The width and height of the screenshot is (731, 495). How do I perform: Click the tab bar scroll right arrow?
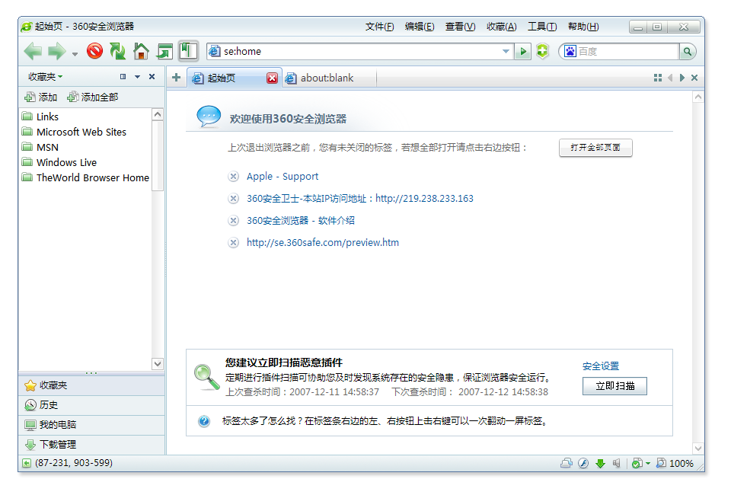[682, 78]
